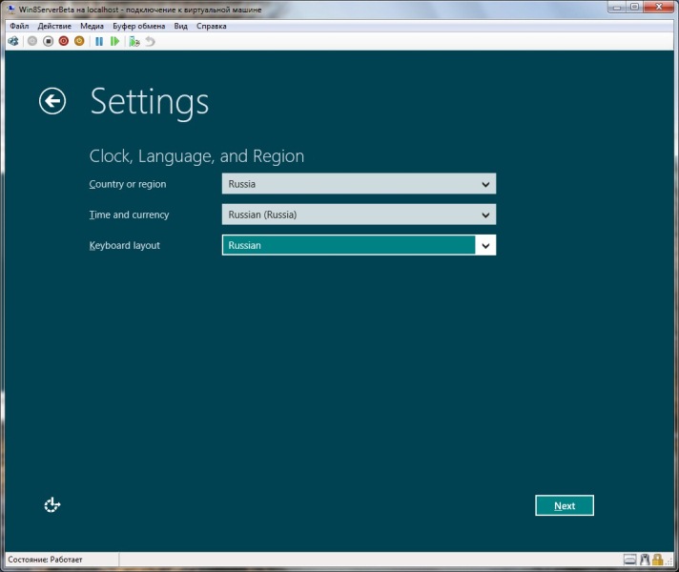679x572 pixels.
Task: Go back using the circled arrow
Action: coord(52,101)
